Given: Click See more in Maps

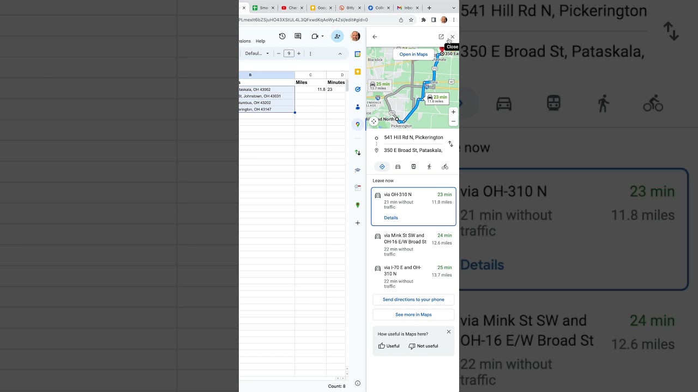Looking at the screenshot, I should pyautogui.click(x=413, y=315).
